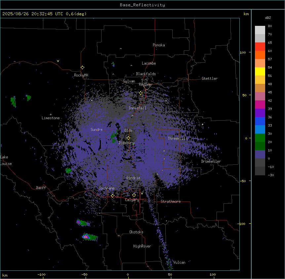
Task: Click the Didsbury town label
Action: [127, 143]
